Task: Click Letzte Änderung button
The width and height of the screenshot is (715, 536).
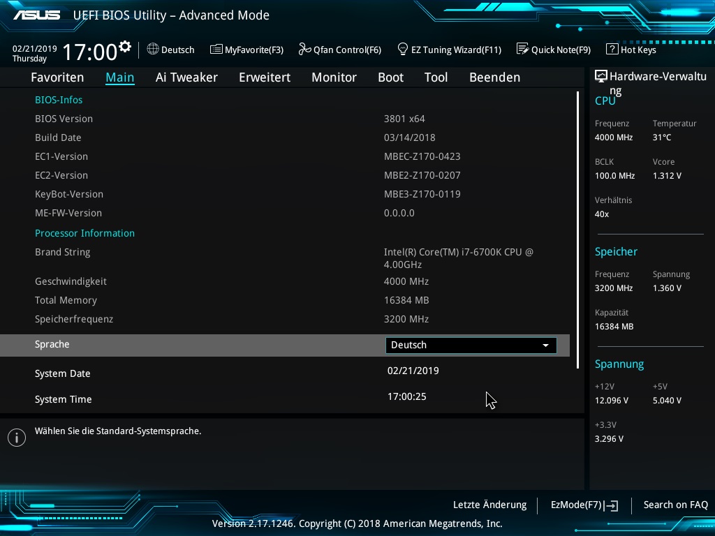Action: point(489,505)
